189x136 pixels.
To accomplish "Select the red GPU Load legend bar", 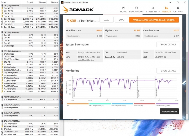I will [145, 104].
